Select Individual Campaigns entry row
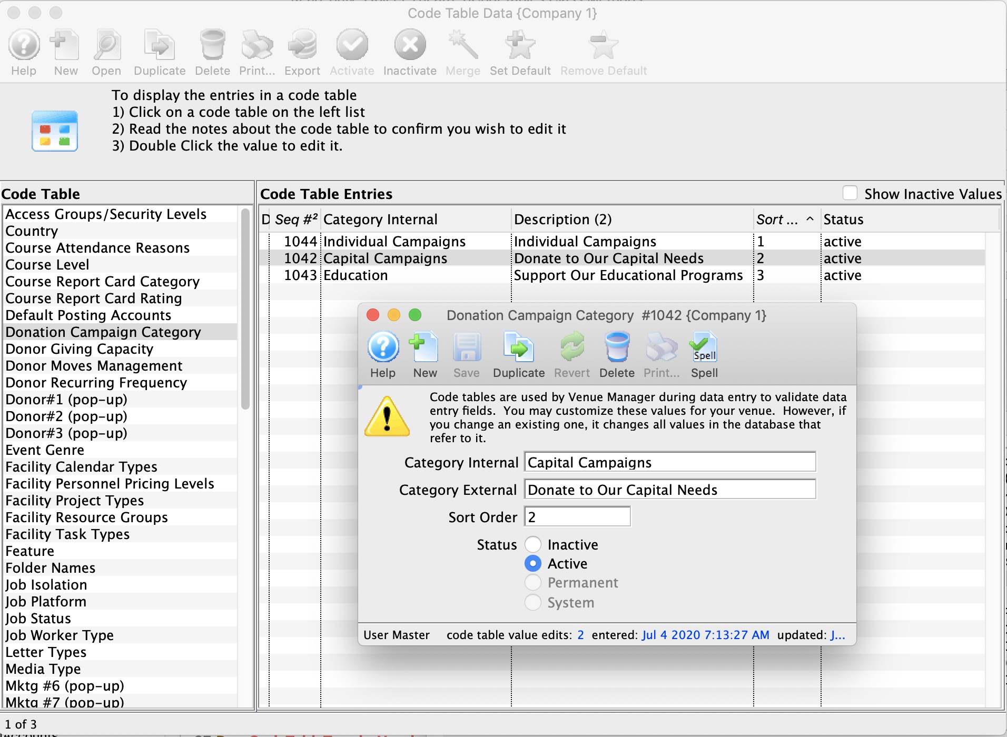Screen dimensions: 1007x737 coord(621,242)
